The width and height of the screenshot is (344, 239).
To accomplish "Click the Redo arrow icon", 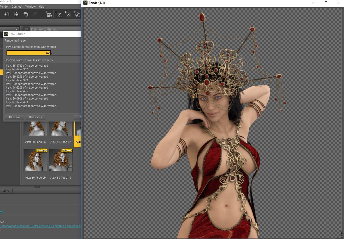I will point(35,14).
